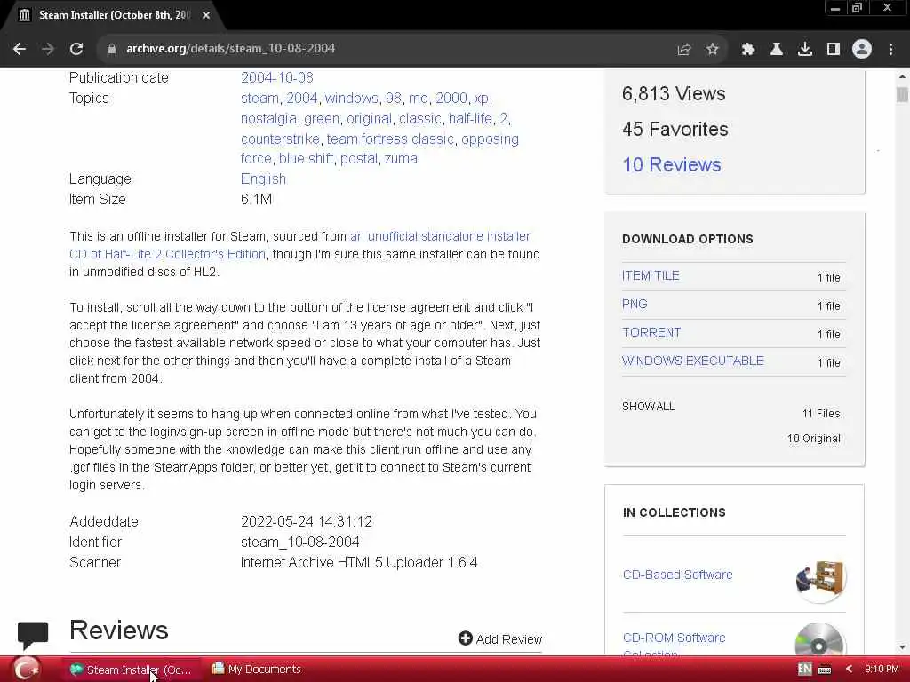
Task: Open the postal topic link
Action: tap(359, 158)
